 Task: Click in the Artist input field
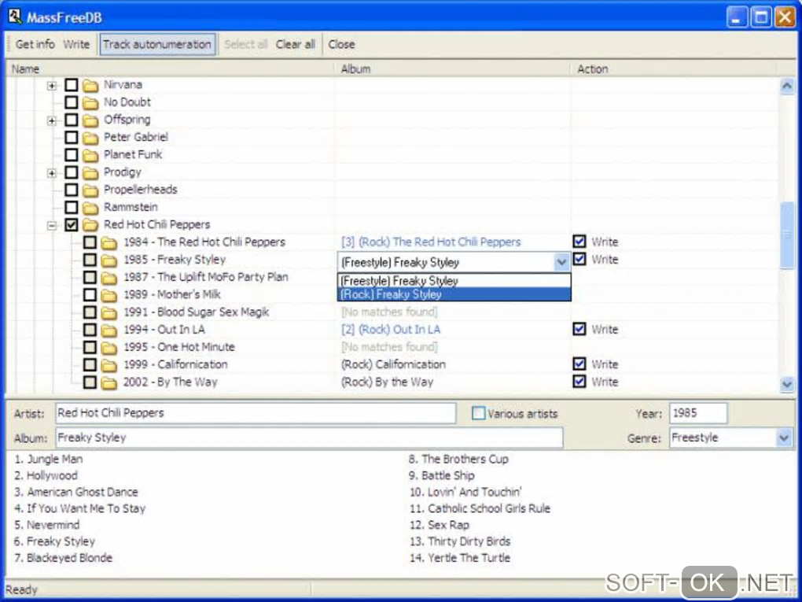[x=256, y=413]
